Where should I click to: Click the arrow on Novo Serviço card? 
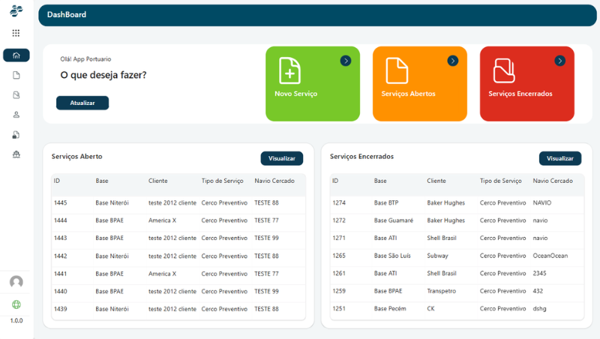[x=345, y=61]
